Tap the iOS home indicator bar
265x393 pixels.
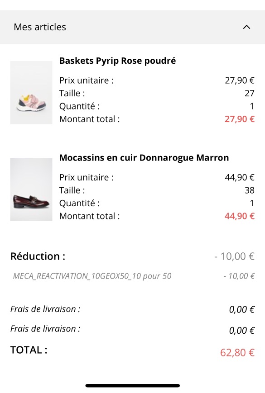pos(132,386)
